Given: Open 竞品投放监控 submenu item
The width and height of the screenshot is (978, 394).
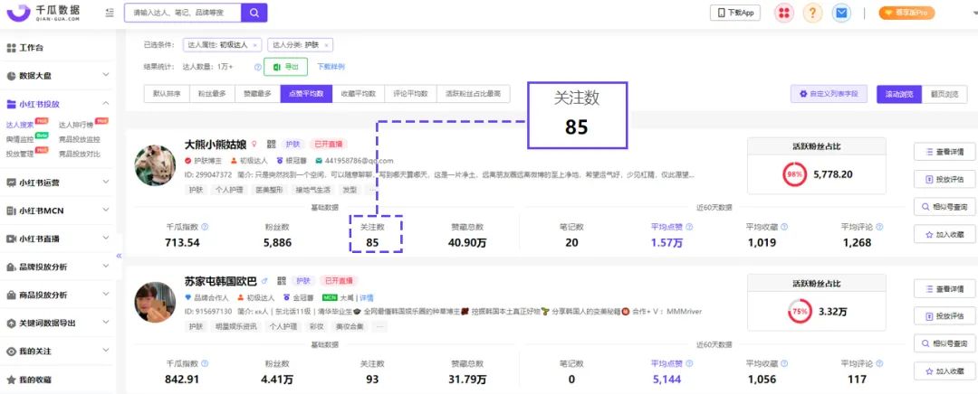Looking at the screenshot, I should point(79,139).
